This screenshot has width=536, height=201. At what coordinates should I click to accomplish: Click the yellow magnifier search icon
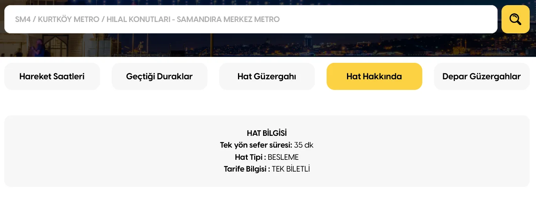(x=515, y=19)
